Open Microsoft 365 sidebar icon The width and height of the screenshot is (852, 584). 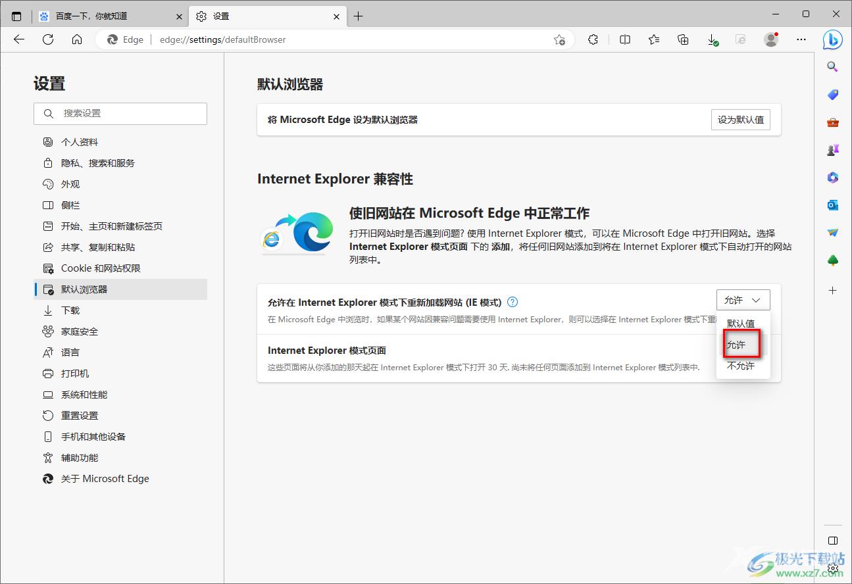coord(832,178)
